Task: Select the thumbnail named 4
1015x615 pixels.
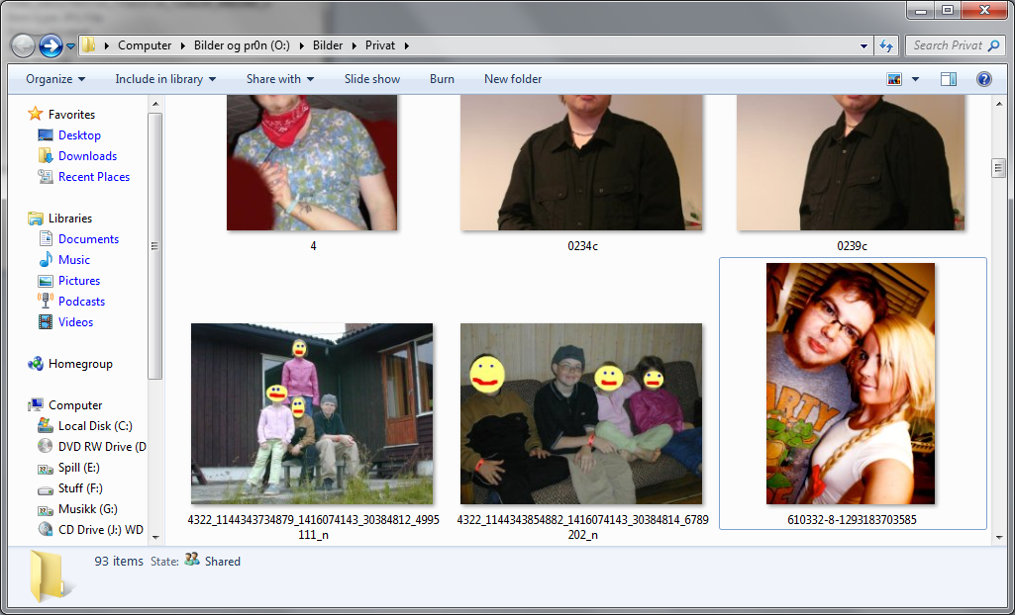Action: point(312,163)
